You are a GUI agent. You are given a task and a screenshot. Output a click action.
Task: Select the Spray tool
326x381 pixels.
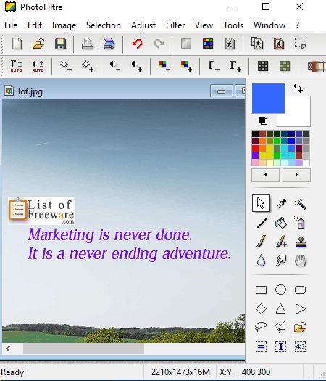[300, 223]
